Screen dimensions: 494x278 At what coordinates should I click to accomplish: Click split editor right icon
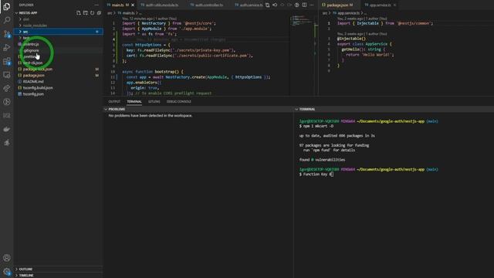(304, 5)
